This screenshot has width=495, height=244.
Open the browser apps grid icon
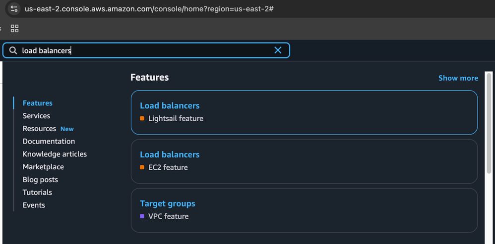15,29
